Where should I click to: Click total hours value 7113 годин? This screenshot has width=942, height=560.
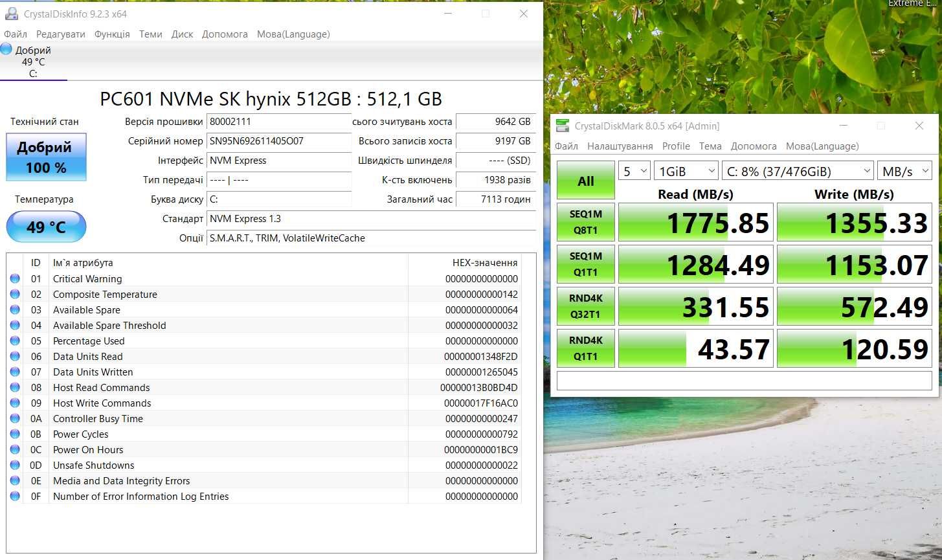496,199
